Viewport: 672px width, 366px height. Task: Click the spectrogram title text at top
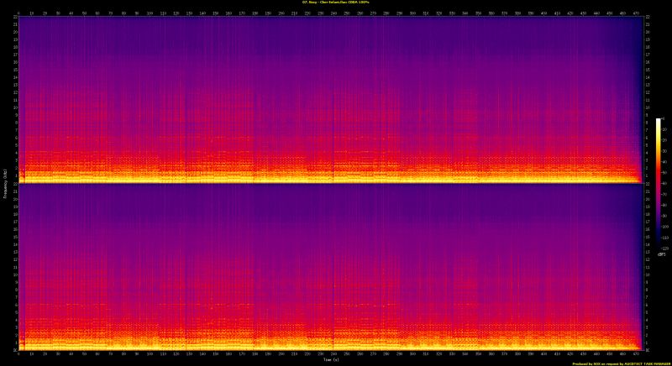coord(335,3)
